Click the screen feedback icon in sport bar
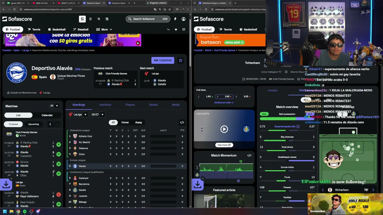The height and width of the screenshot is (215, 383). (x=184, y=30)
